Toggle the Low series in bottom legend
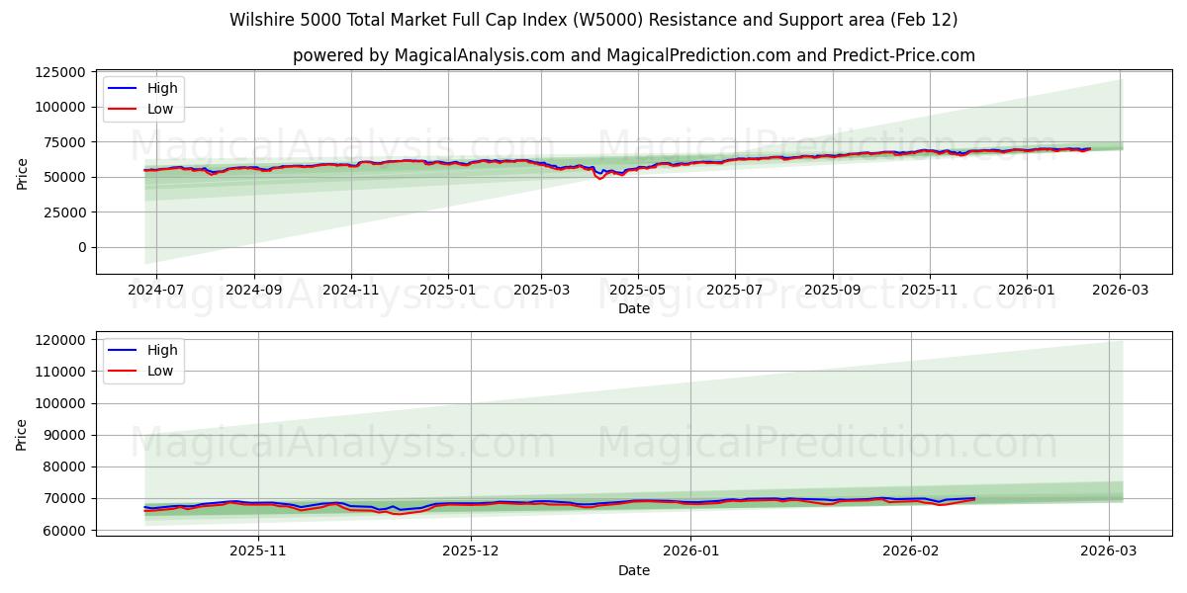The height and width of the screenshot is (593, 1187). pyautogui.click(x=161, y=371)
